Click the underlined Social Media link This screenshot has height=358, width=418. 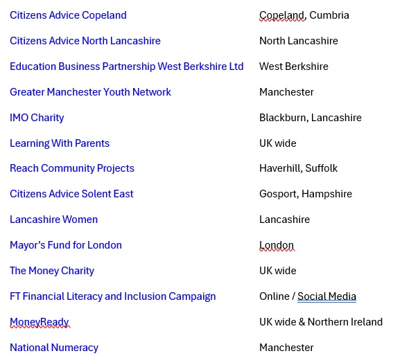pos(326,296)
